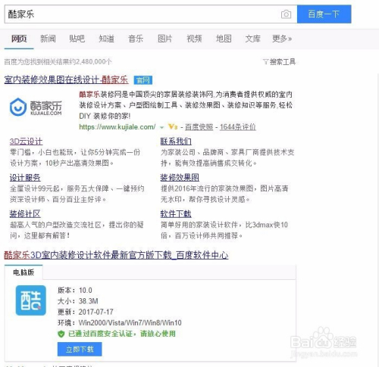The height and width of the screenshot is (367, 379).
Task: Click the V3 credibility badge icon
Action: coord(173,126)
